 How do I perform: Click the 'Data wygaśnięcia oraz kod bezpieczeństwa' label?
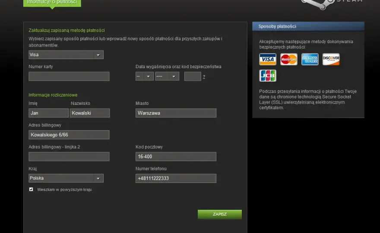178,66
